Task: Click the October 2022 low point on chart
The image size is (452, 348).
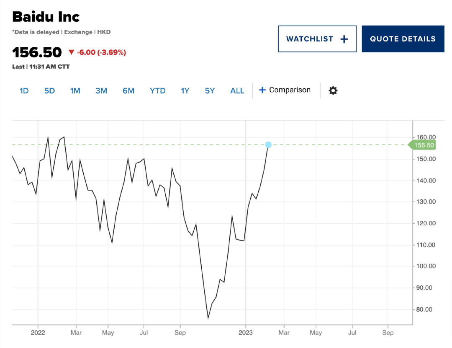Action: click(x=208, y=318)
